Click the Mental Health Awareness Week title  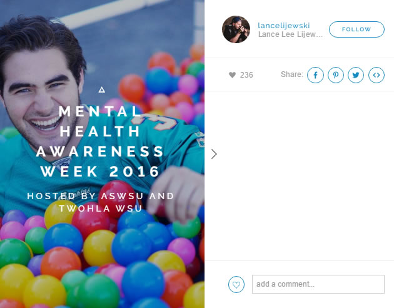pyautogui.click(x=100, y=141)
